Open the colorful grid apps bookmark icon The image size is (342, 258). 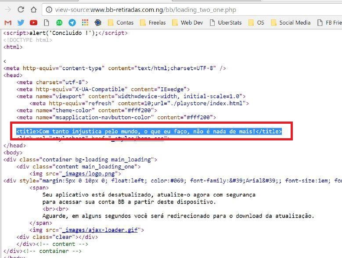pyautogui.click(x=85, y=22)
